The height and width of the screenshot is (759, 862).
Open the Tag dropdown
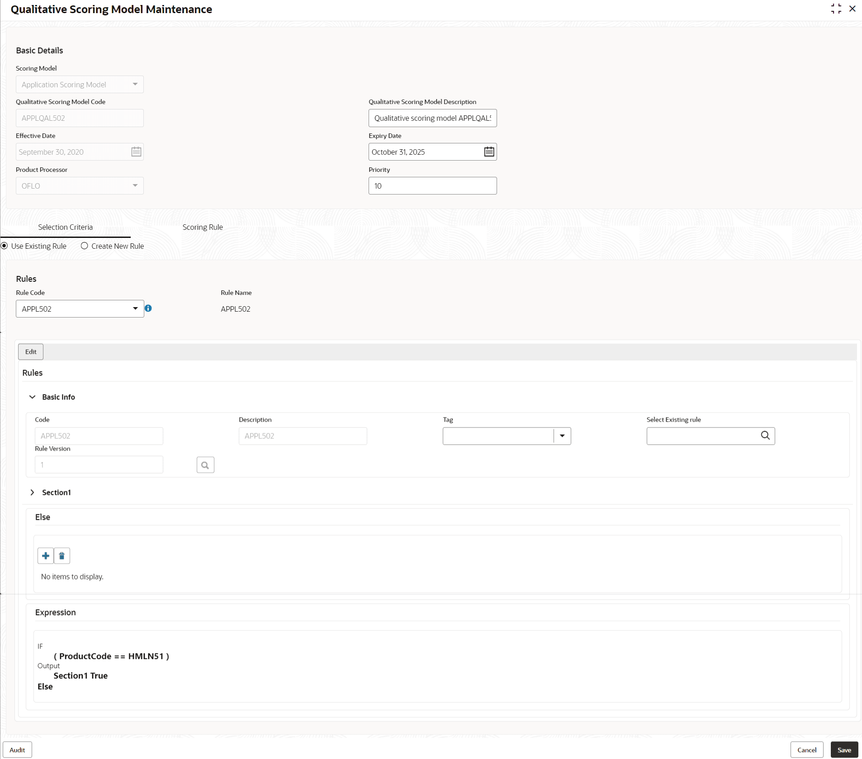tap(561, 436)
